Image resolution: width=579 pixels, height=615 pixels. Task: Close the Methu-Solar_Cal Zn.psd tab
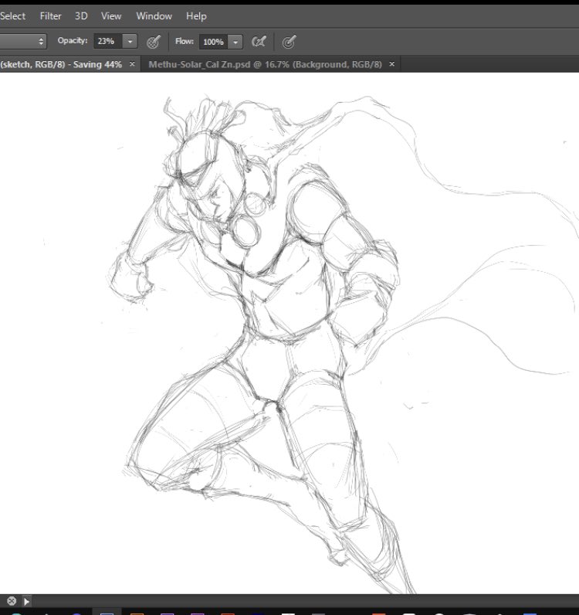point(391,64)
